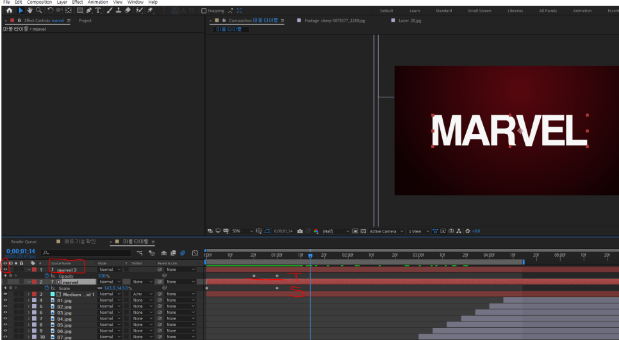The image size is (619, 340).
Task: Select the Puppet Pin tool
Action: [x=150, y=10]
